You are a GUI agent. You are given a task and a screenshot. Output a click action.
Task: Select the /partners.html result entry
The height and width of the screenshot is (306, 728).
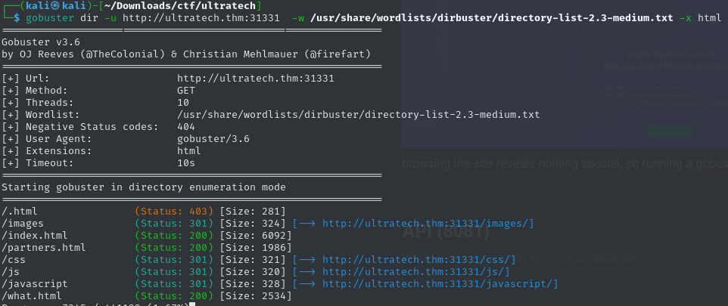click(37, 248)
